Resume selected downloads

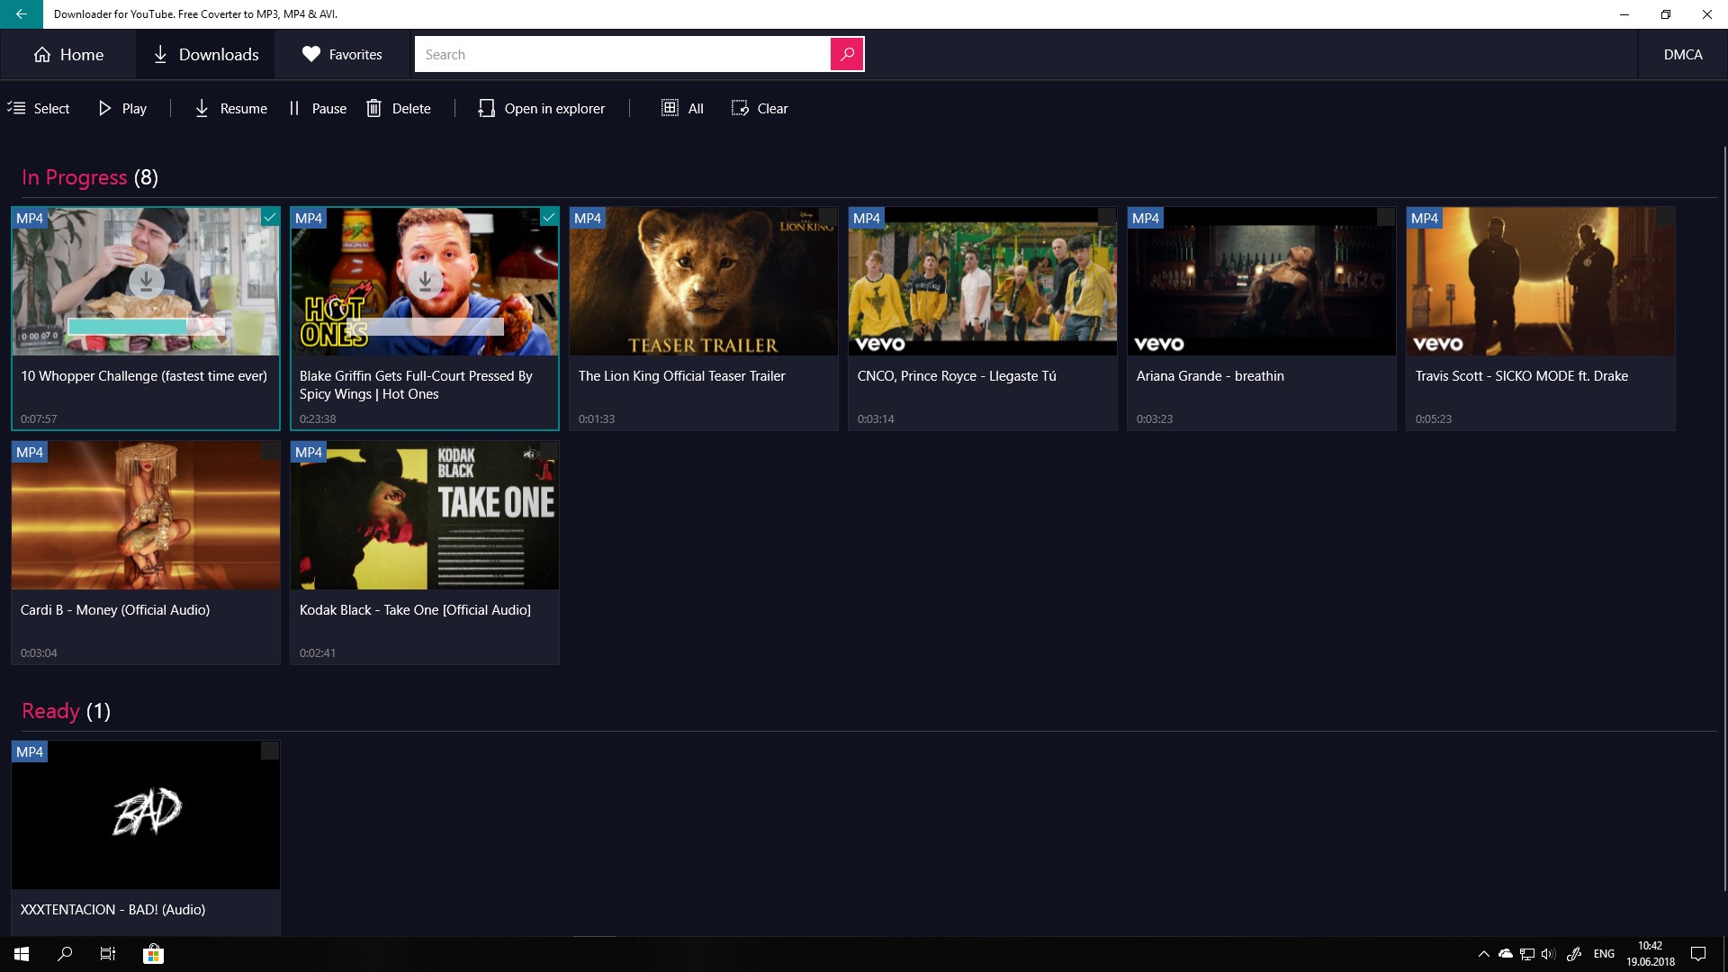click(230, 108)
